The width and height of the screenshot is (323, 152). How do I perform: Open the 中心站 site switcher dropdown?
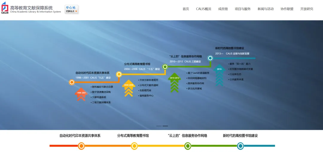coord(71,9)
